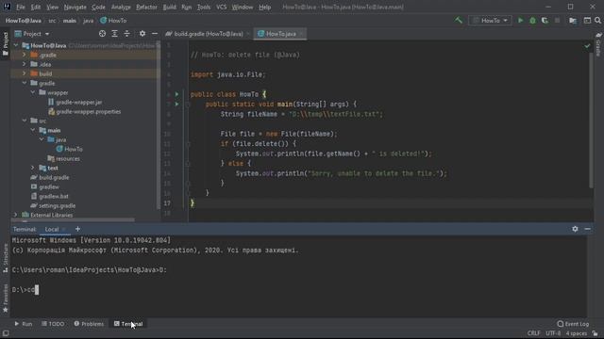This screenshot has width=604, height=339.
Task: Click run gutter icon beside main method
Action: [176, 104]
